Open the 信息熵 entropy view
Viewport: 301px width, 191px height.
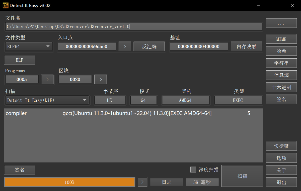pyautogui.click(x=281, y=75)
